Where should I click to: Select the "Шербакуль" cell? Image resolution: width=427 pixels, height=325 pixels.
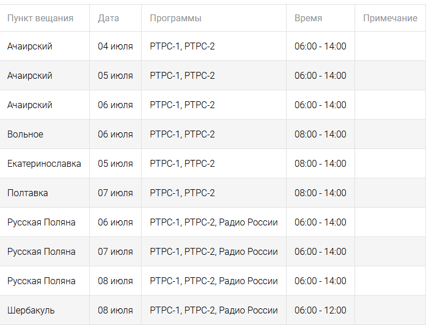tap(31, 311)
